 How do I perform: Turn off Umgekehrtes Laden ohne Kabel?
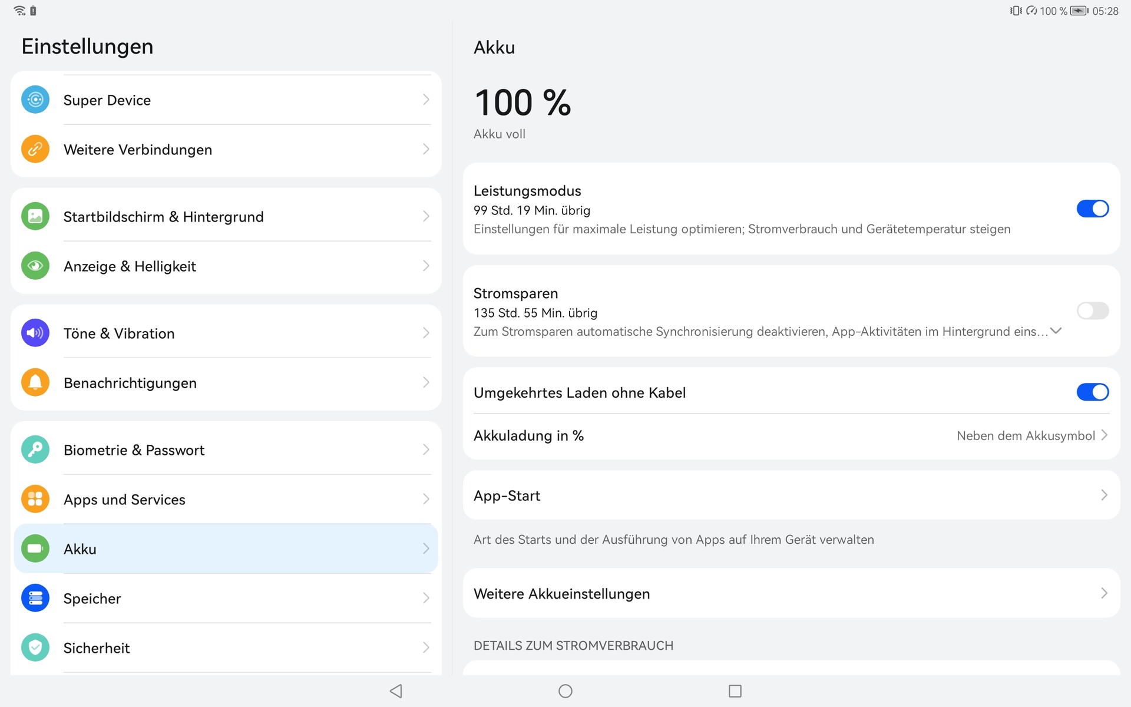point(1092,392)
